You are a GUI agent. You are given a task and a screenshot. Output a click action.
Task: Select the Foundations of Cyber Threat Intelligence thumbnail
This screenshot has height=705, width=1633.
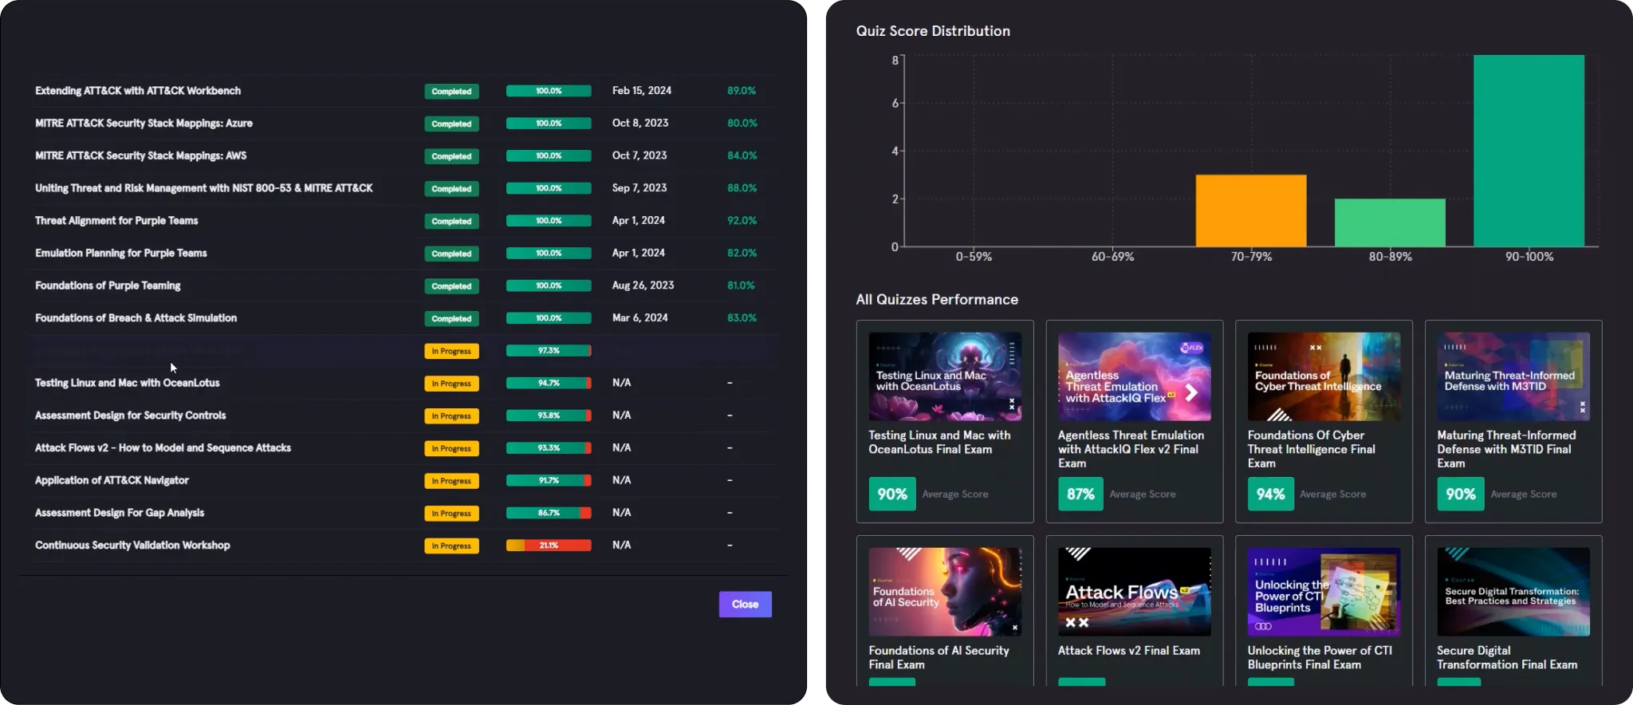click(x=1324, y=376)
